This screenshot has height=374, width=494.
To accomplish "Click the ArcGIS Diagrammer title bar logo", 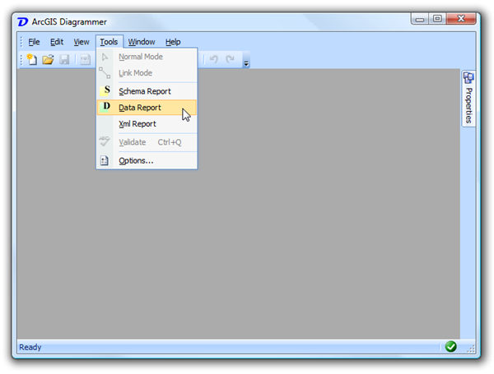I will [23, 22].
